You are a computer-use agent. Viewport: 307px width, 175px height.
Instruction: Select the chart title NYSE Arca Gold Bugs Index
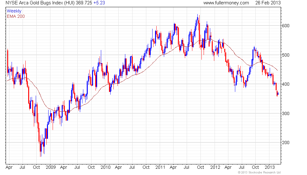coord(34,3)
